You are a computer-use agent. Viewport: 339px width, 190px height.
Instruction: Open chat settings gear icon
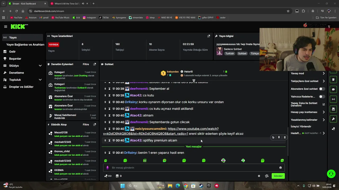259,176
